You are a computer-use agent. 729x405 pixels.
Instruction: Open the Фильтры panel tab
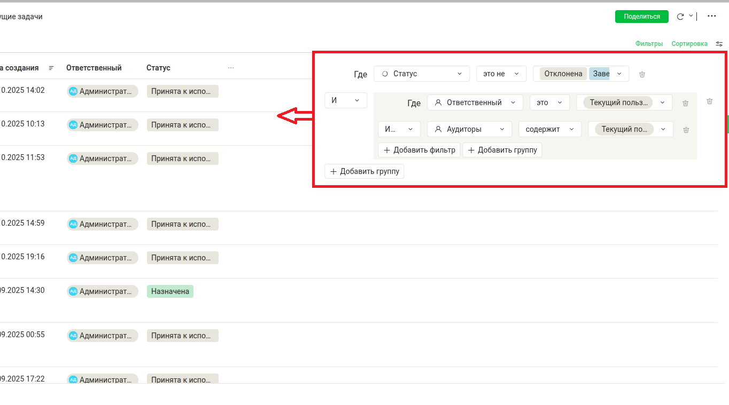point(649,44)
